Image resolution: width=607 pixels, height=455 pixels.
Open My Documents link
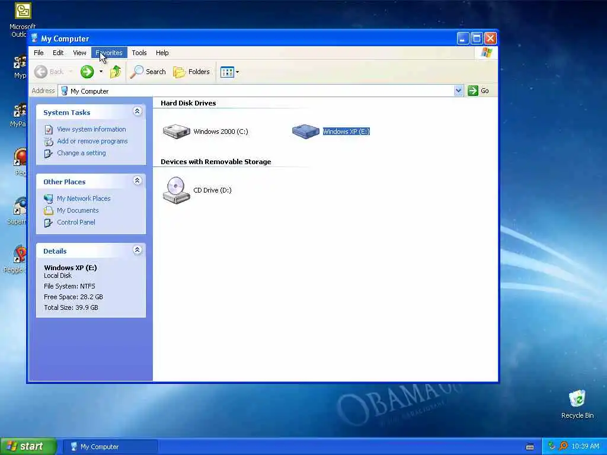(x=78, y=210)
